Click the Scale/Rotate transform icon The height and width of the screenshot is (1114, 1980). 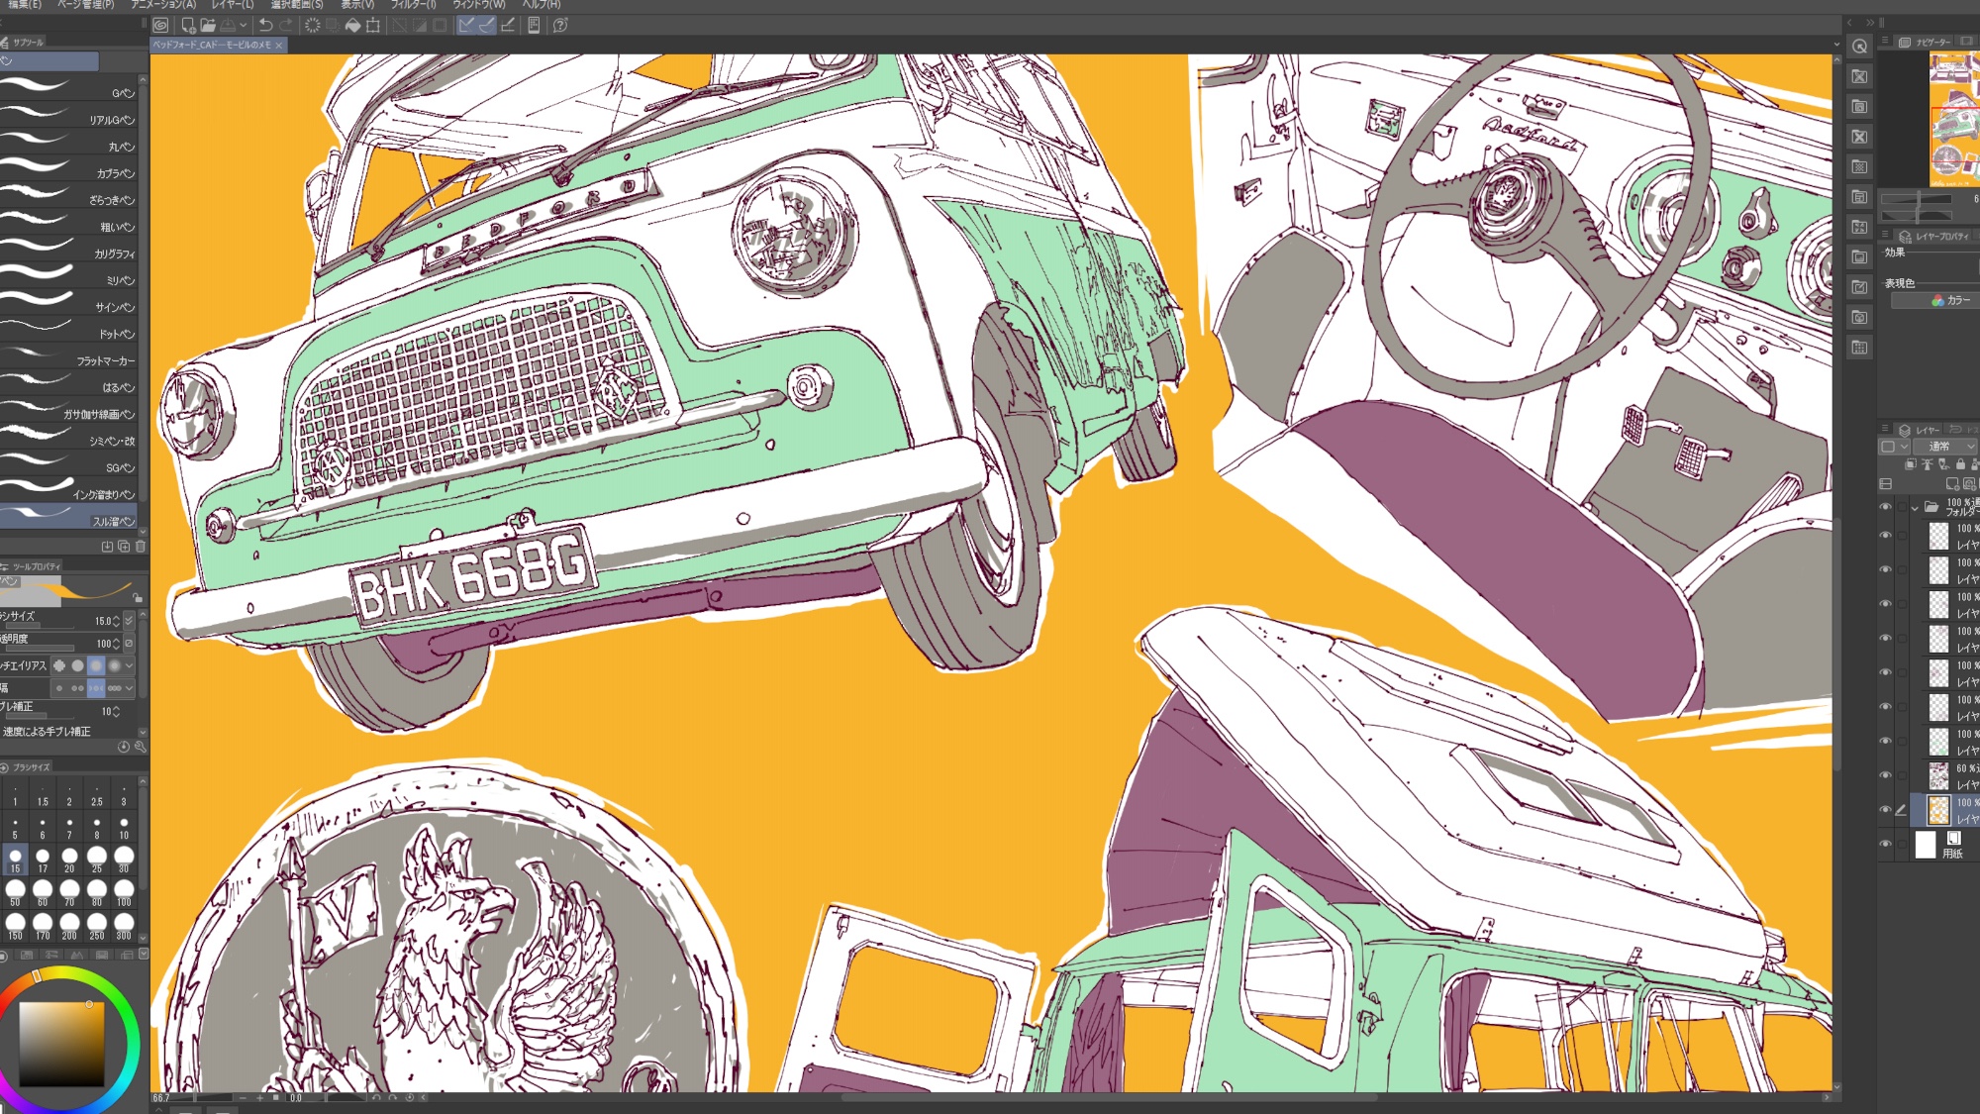pos(373,26)
